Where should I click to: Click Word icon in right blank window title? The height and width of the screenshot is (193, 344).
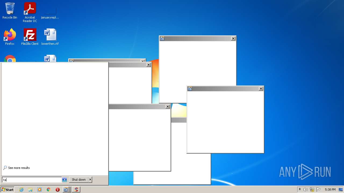point(190,89)
